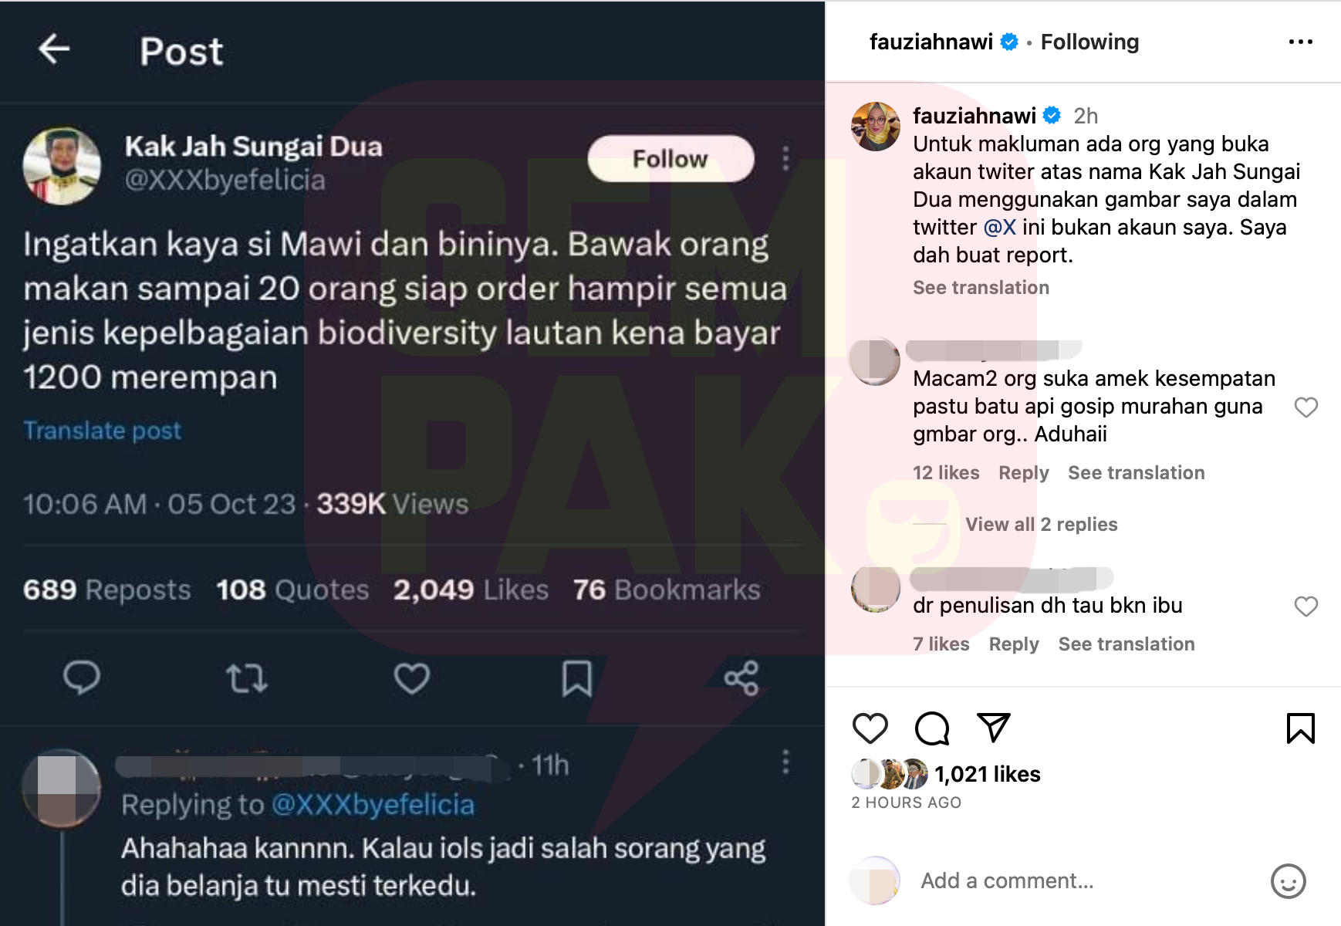Toggle bookmark on the tweet

[x=577, y=678]
